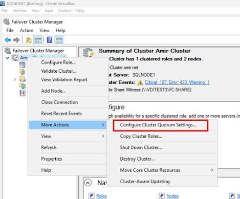Click the Failover Cluster Manager root tree label

38,51
